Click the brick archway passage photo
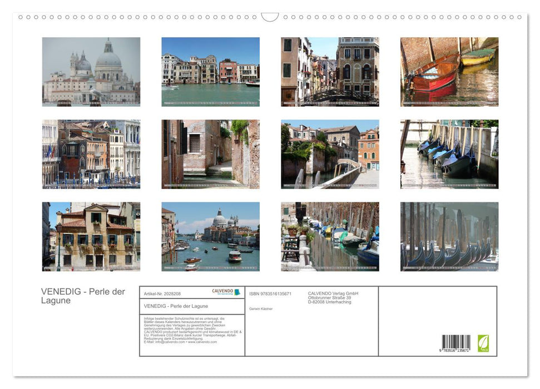This screenshot has height=389, width=540. (x=210, y=154)
